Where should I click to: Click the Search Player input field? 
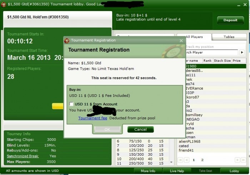pyautogui.click(x=211, y=52)
